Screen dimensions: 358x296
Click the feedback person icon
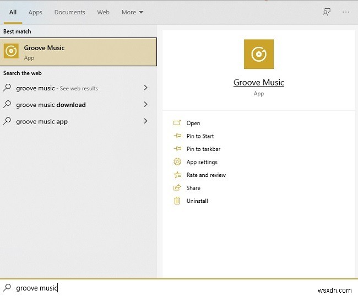327,12
